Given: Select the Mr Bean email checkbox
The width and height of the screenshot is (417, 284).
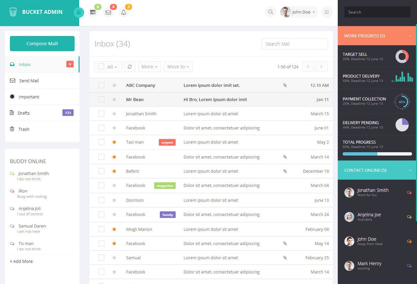Looking at the screenshot, I should [x=101, y=99].
